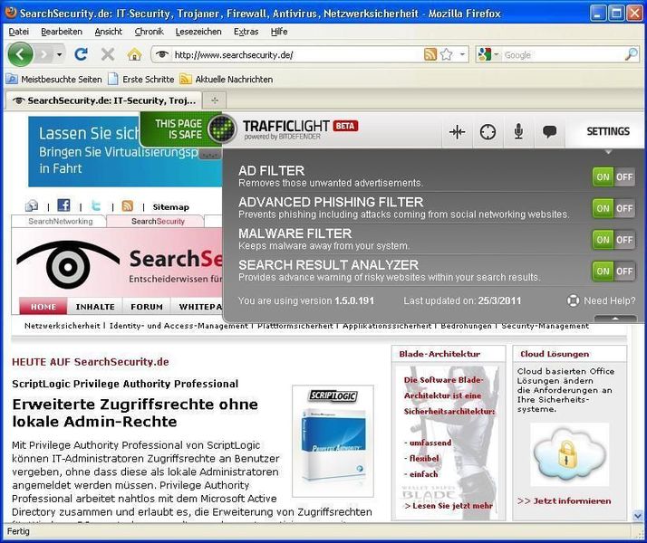Click the ScriptLogic product box image
647x543 pixels.
[333, 442]
